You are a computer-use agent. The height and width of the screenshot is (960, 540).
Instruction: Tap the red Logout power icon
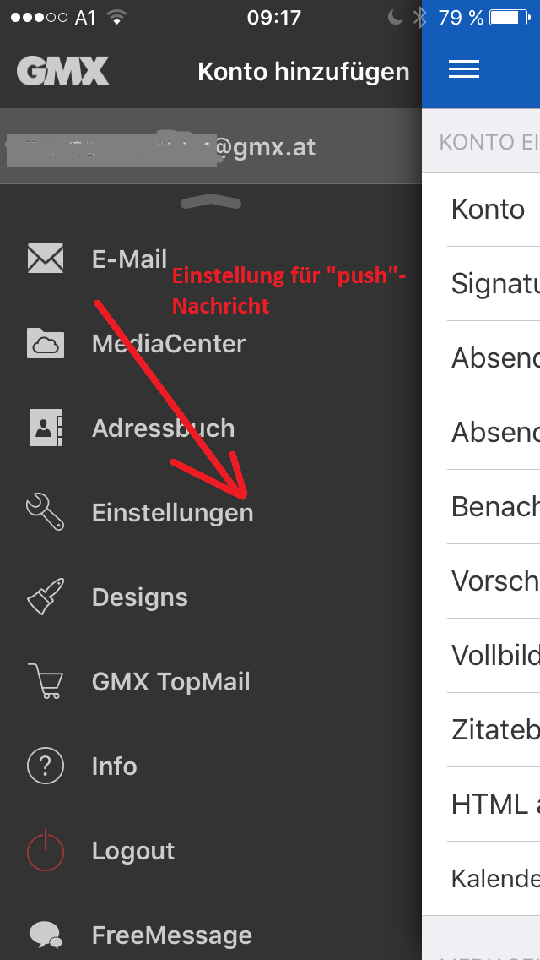click(46, 850)
